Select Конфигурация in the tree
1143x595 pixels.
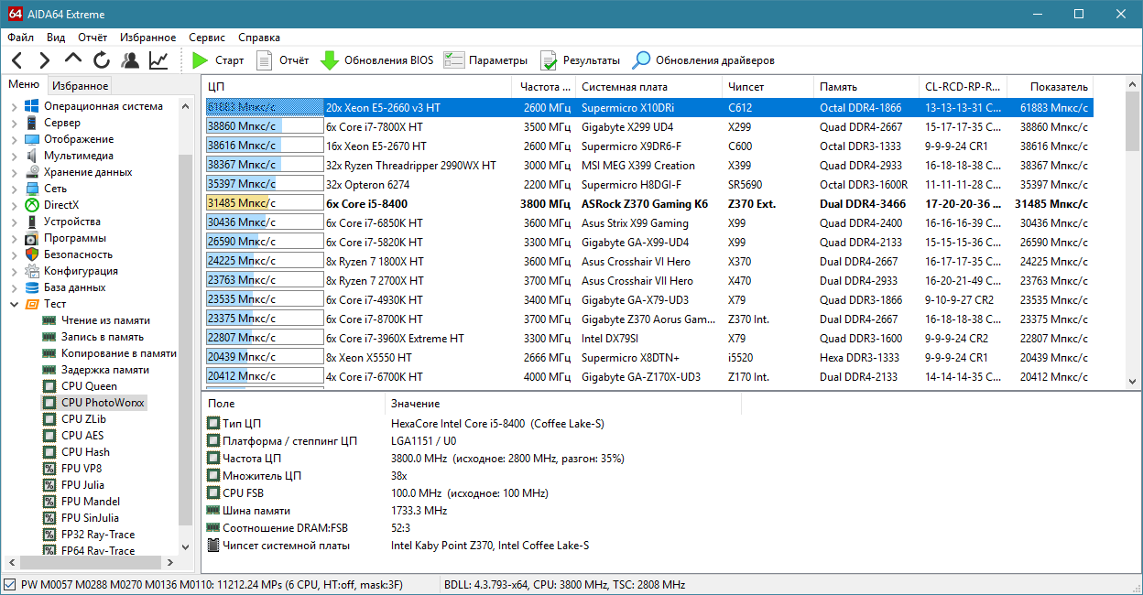(81, 271)
